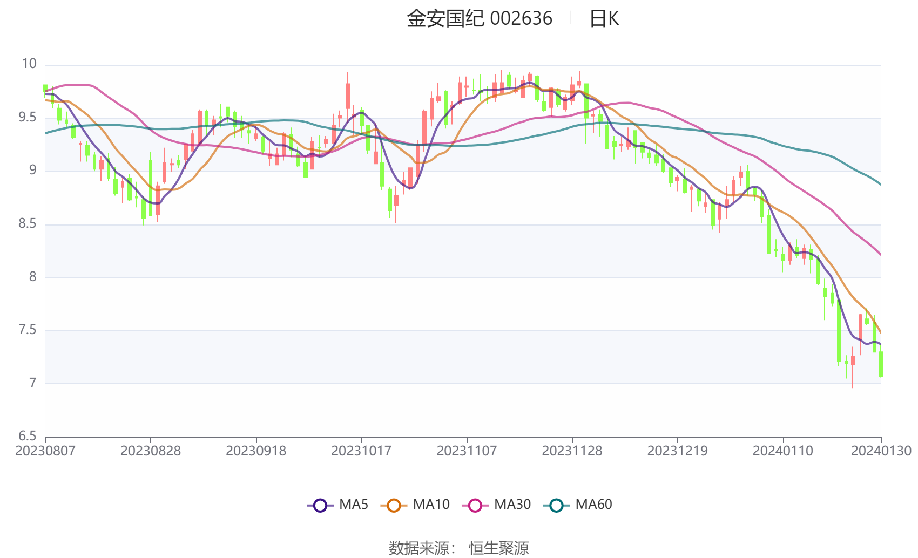Image resolution: width=918 pixels, height=558 pixels.
Task: Click the teal MA60 legend circle marker
Action: 556,505
